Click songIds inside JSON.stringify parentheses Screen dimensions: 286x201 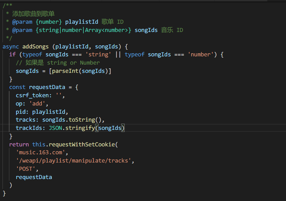coord(110,128)
